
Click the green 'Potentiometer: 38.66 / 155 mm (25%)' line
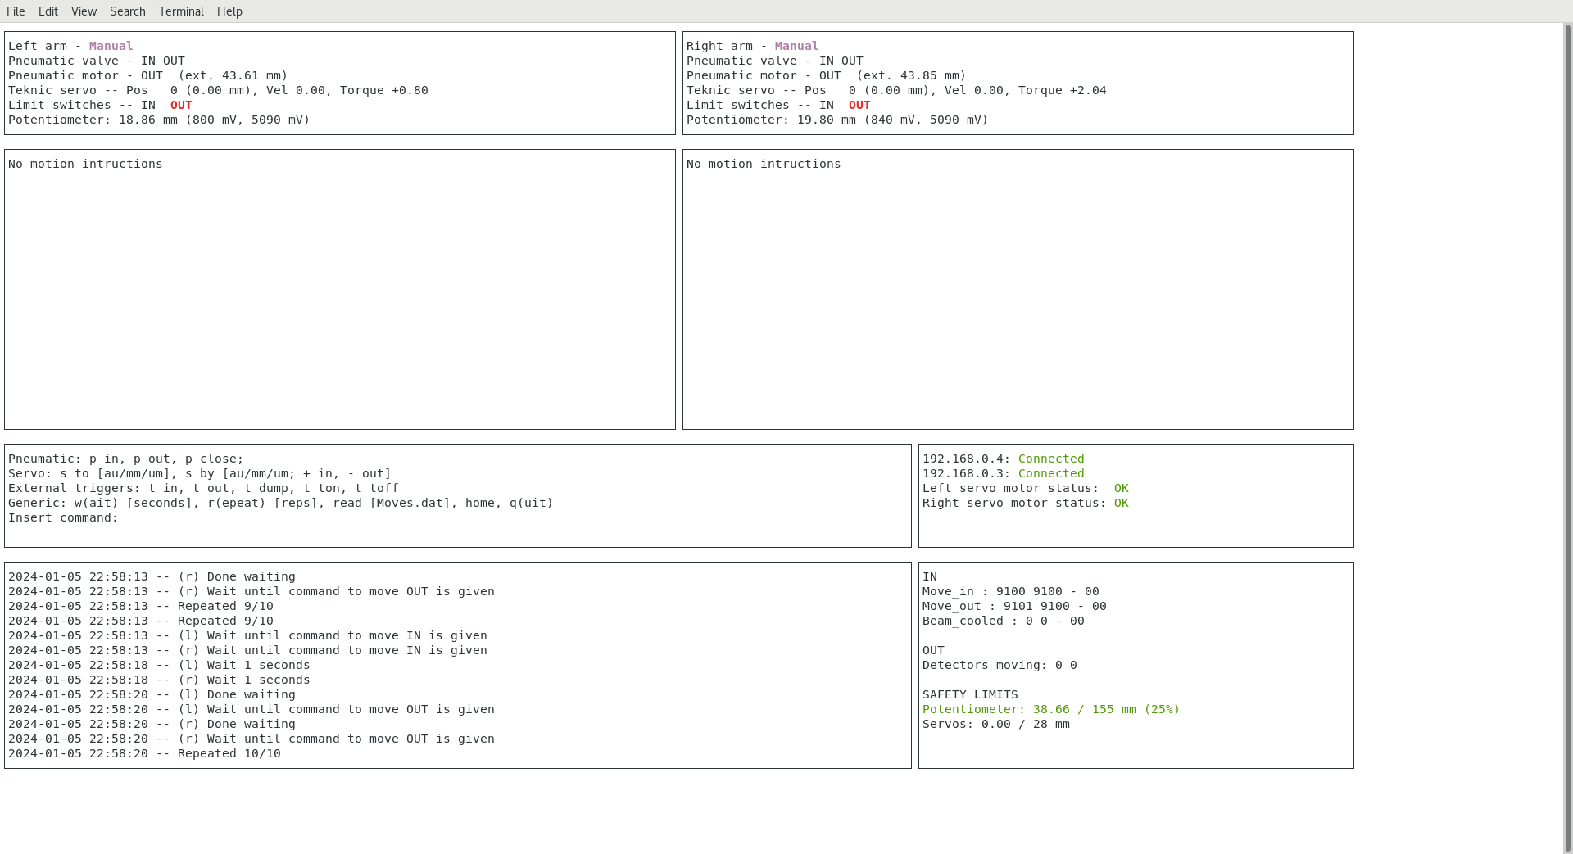(1051, 709)
